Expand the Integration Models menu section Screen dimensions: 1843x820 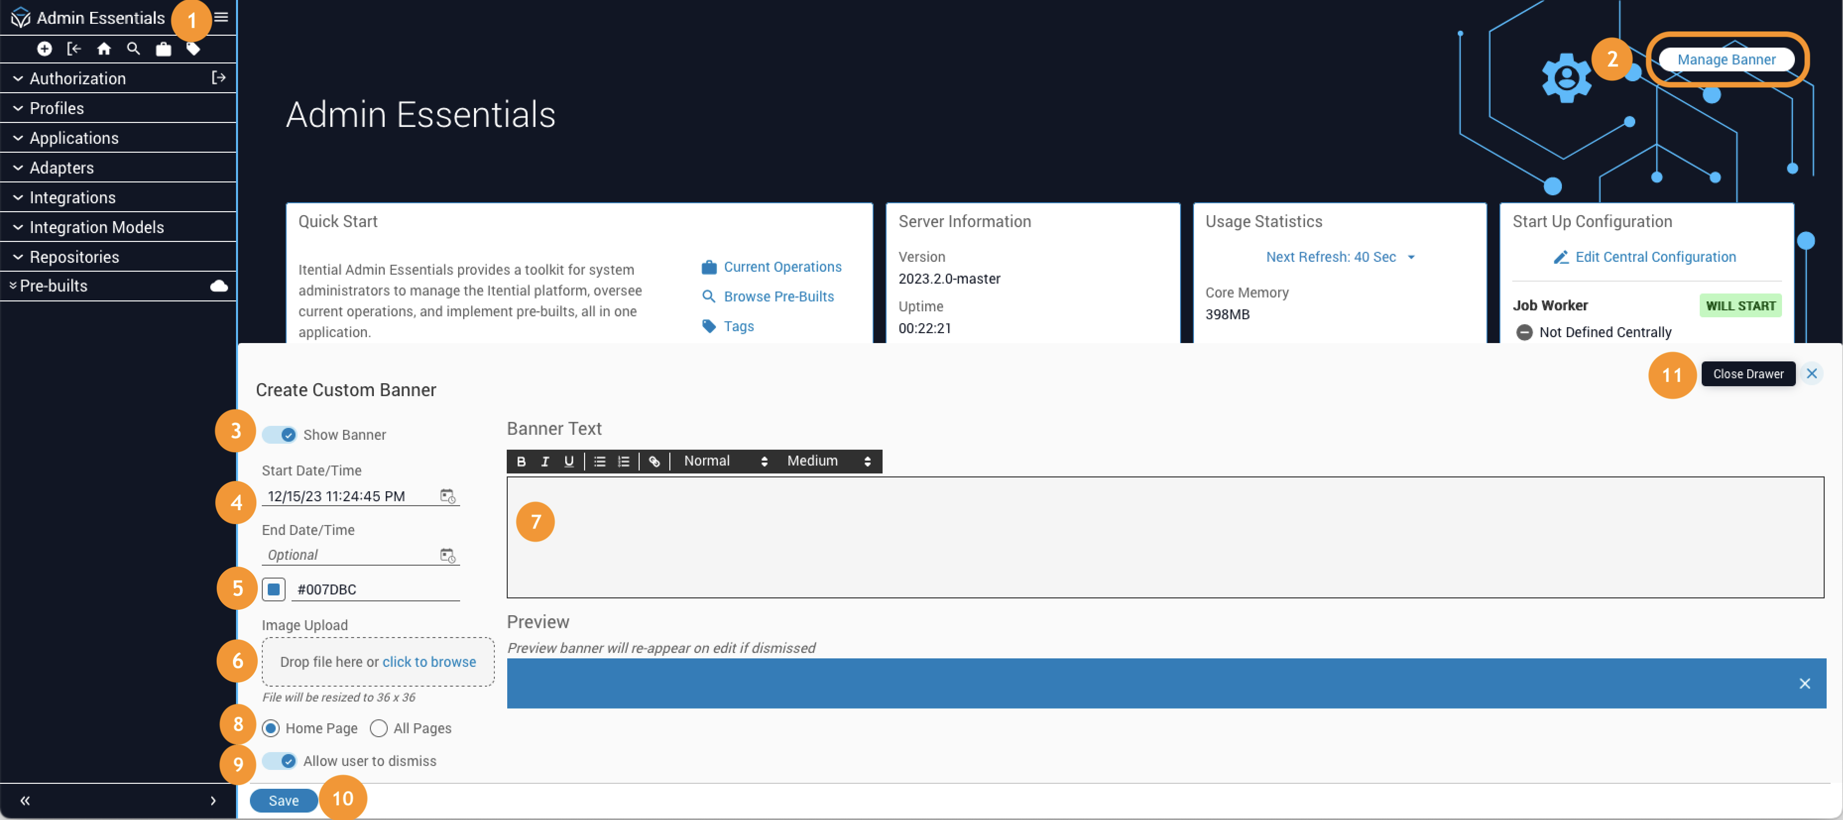[97, 227]
